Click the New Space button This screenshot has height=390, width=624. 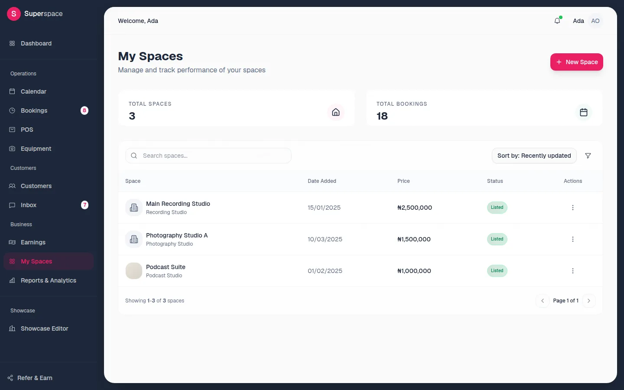pyautogui.click(x=576, y=62)
